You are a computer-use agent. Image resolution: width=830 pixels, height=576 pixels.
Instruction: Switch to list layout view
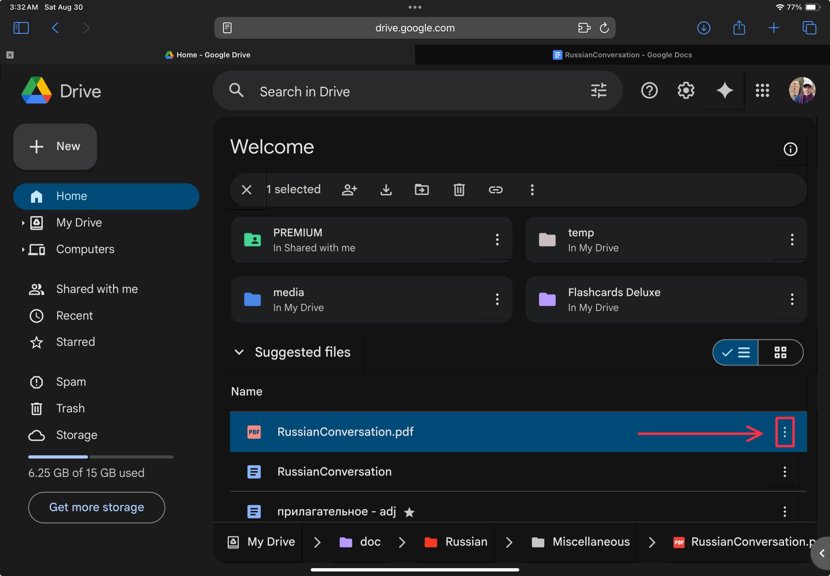point(735,352)
